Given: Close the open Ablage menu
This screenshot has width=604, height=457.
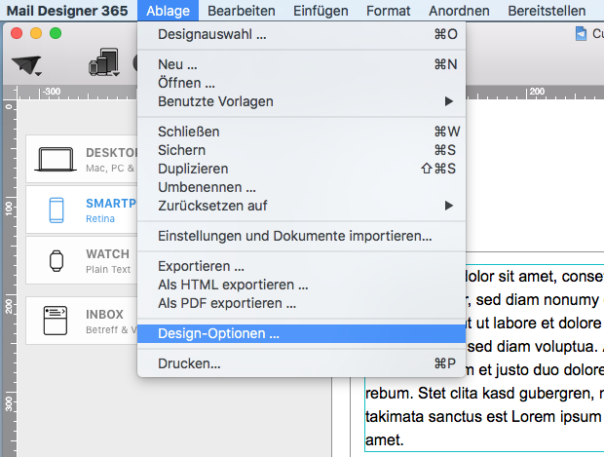Looking at the screenshot, I should click(168, 11).
